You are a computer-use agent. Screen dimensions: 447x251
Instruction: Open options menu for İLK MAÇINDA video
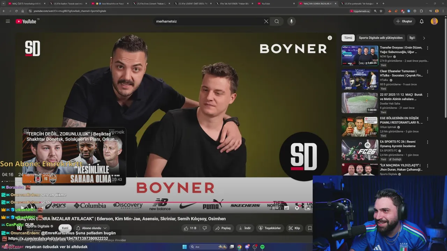click(427, 166)
